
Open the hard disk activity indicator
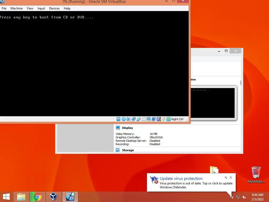click(x=118, y=119)
